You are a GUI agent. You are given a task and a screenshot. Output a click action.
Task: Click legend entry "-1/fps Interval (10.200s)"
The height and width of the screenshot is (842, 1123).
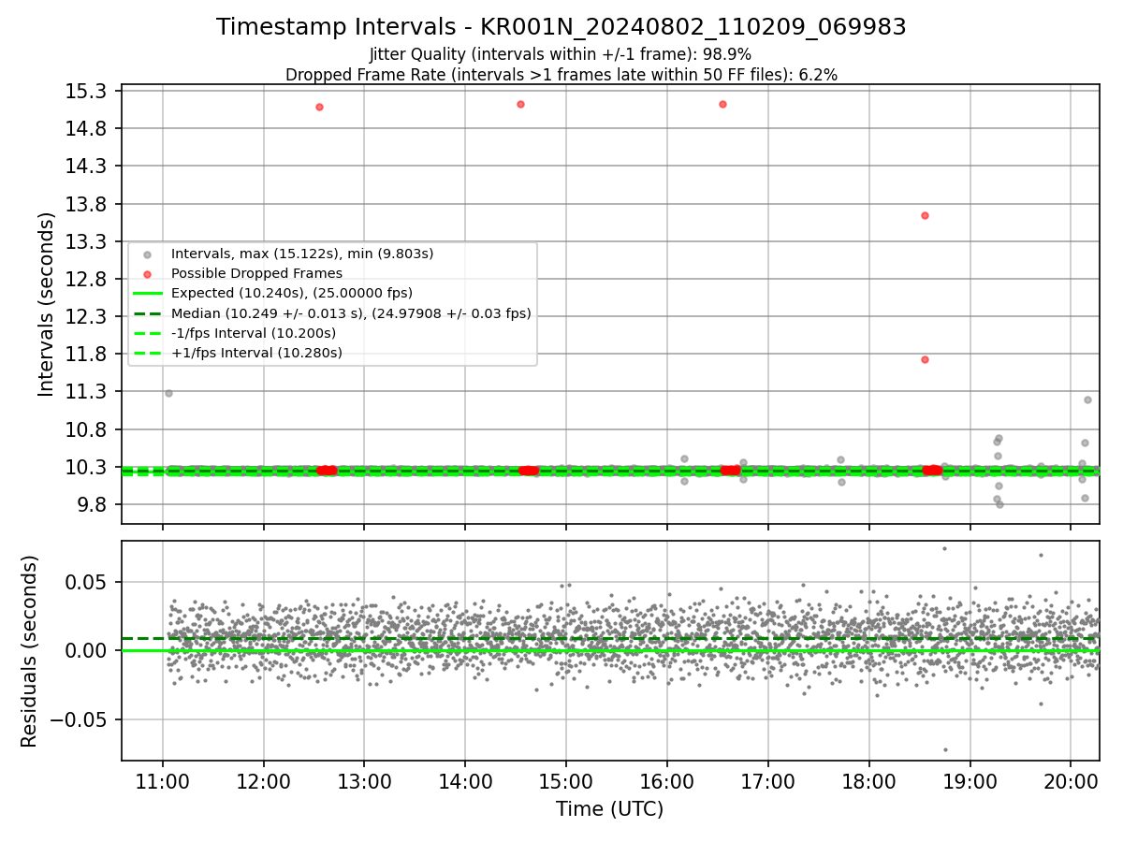pos(254,333)
